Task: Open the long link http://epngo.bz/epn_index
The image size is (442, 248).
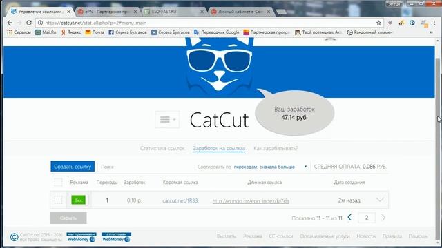Action: pyautogui.click(x=251, y=200)
